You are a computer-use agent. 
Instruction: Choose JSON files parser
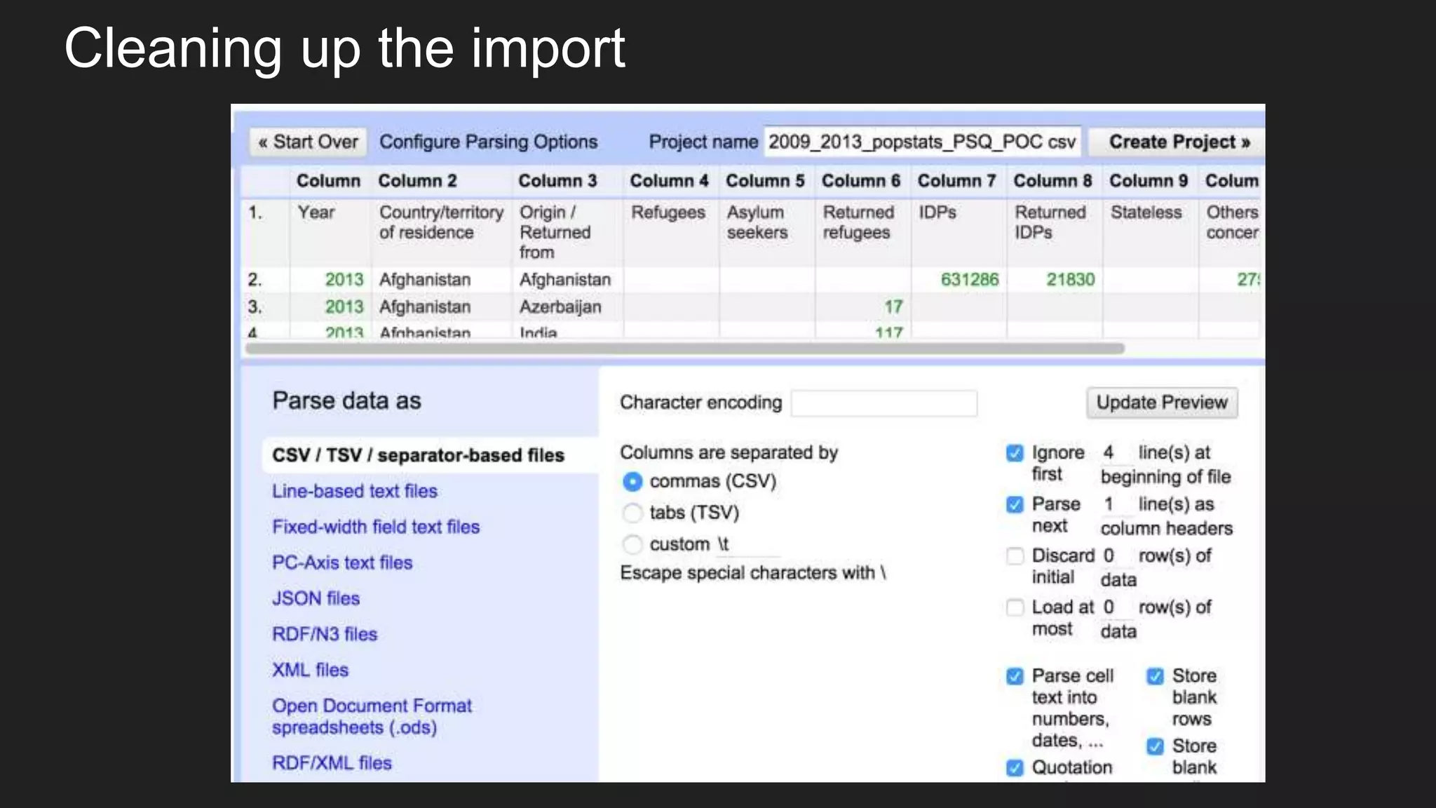(316, 598)
